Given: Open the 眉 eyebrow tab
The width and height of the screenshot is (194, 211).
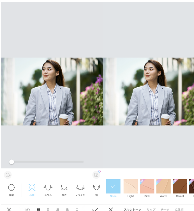Looking at the screenshot, I should click(x=57, y=209).
